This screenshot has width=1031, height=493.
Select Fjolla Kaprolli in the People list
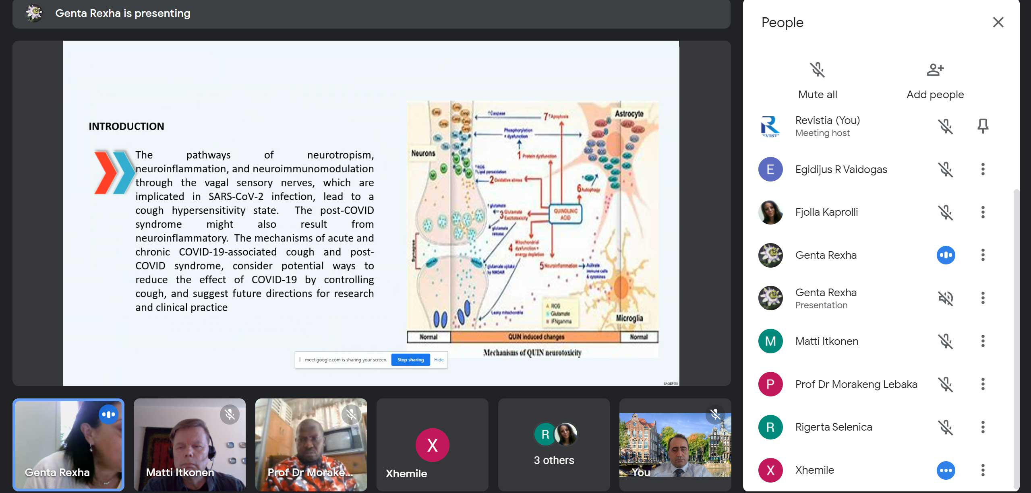click(826, 212)
